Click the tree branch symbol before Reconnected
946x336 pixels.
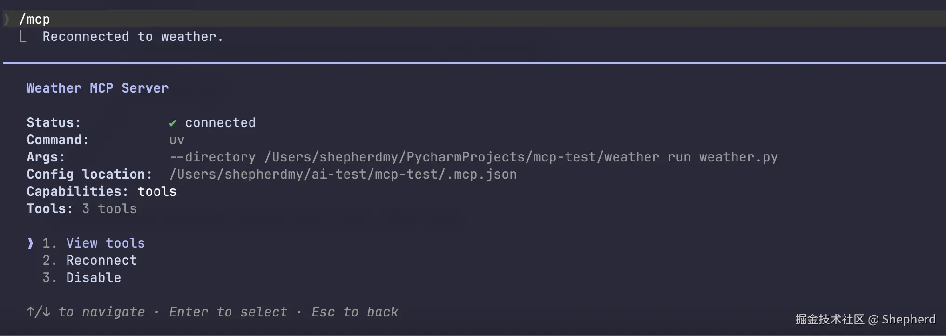[22, 36]
